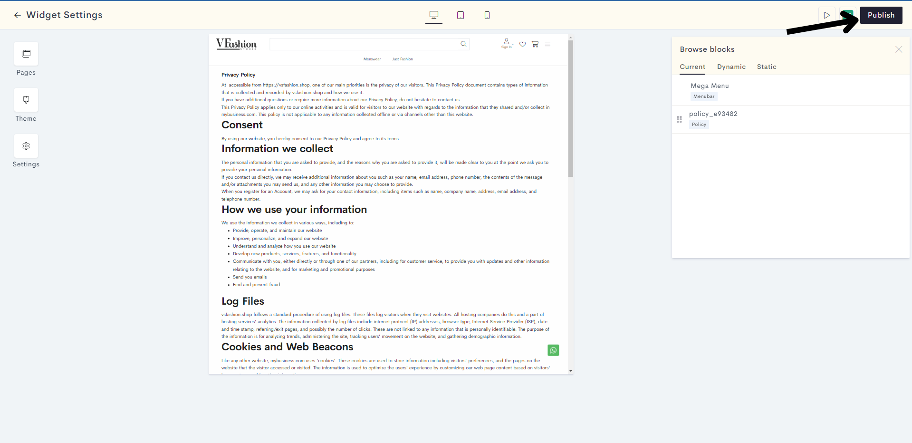Image resolution: width=912 pixels, height=443 pixels.
Task: Click the Privacy Policy title
Action: [239, 75]
